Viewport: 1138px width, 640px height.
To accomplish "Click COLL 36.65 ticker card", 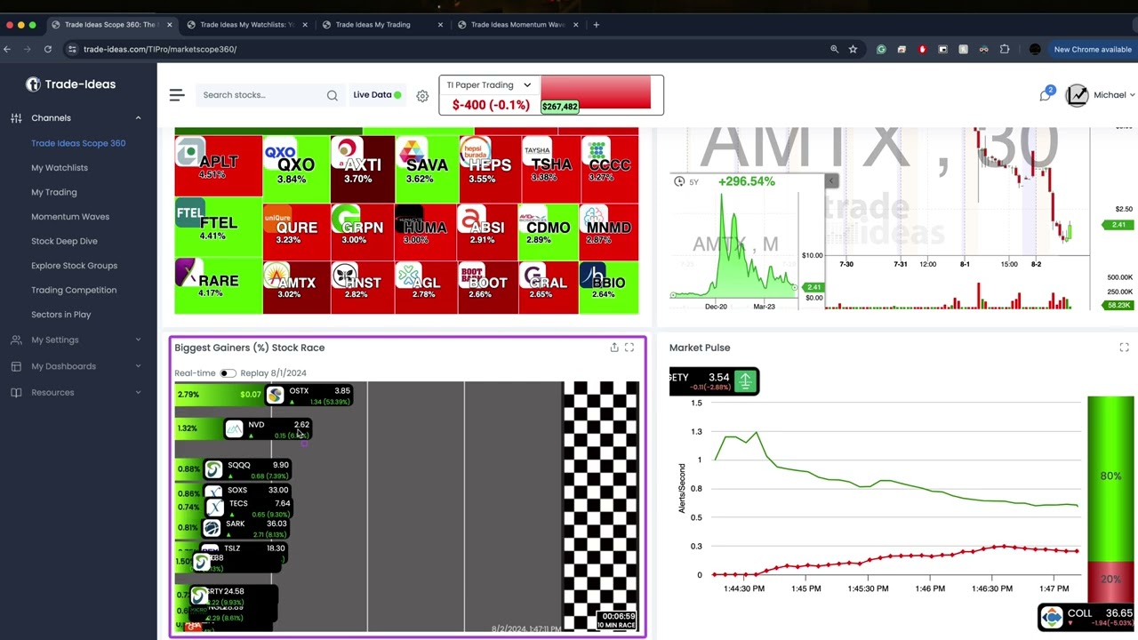I will coord(1086,617).
